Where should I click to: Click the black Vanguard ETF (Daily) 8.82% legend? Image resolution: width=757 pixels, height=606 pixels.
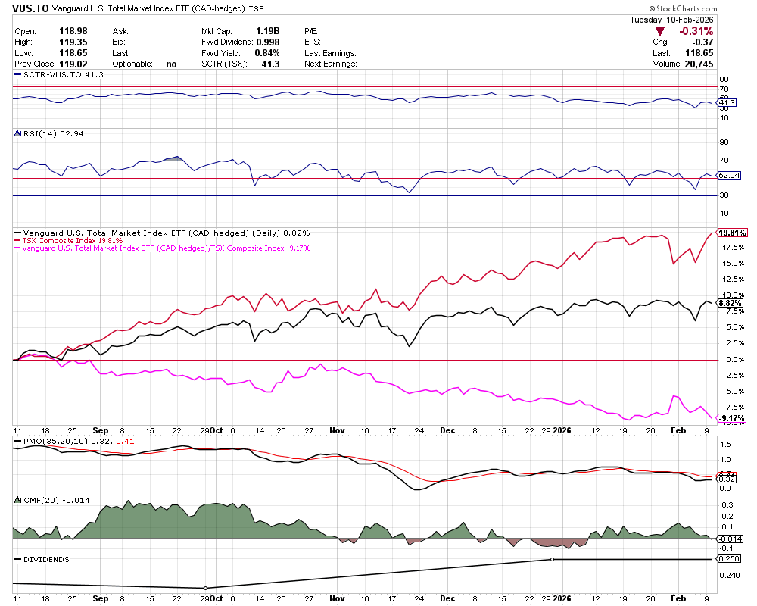click(162, 233)
